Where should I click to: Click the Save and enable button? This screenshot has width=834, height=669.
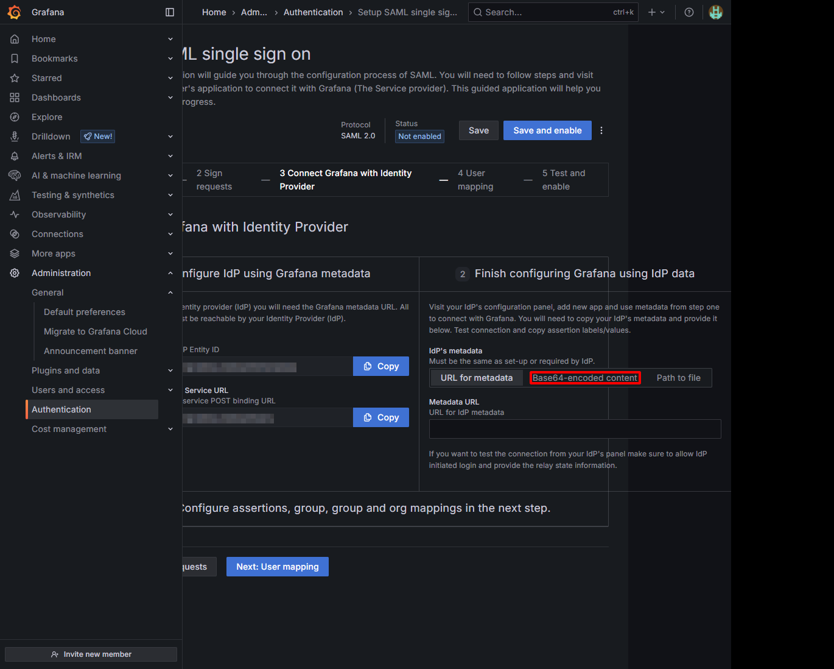click(547, 130)
